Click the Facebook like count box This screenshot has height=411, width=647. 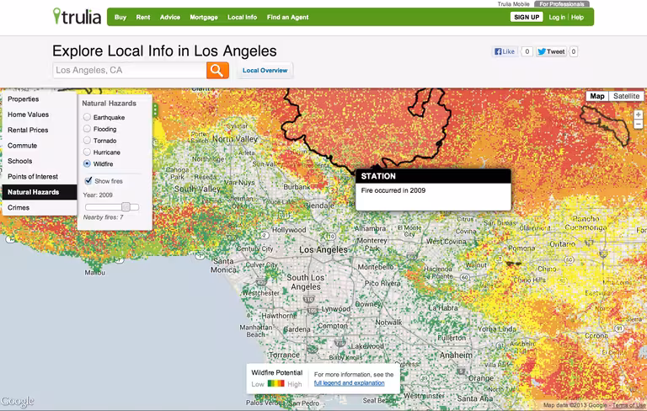point(527,51)
